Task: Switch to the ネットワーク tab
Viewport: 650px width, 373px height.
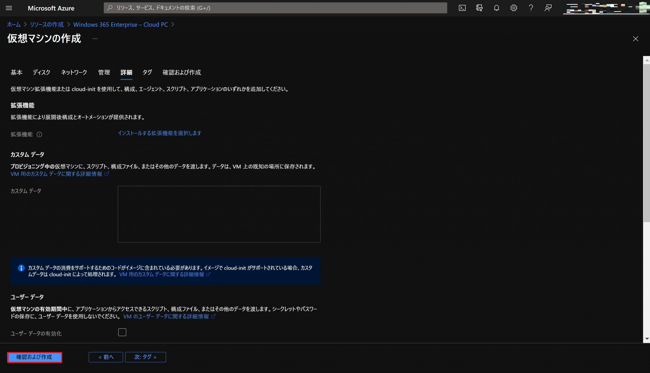Action: coord(74,73)
